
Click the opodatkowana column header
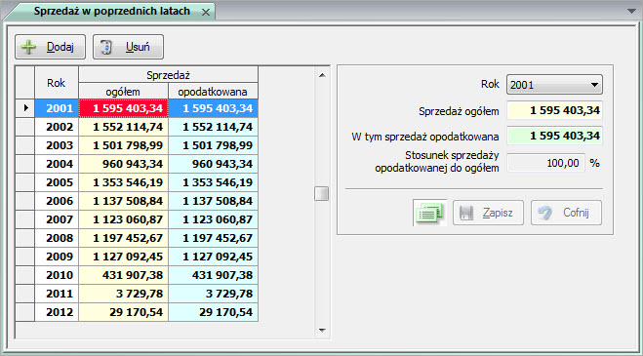214,92
